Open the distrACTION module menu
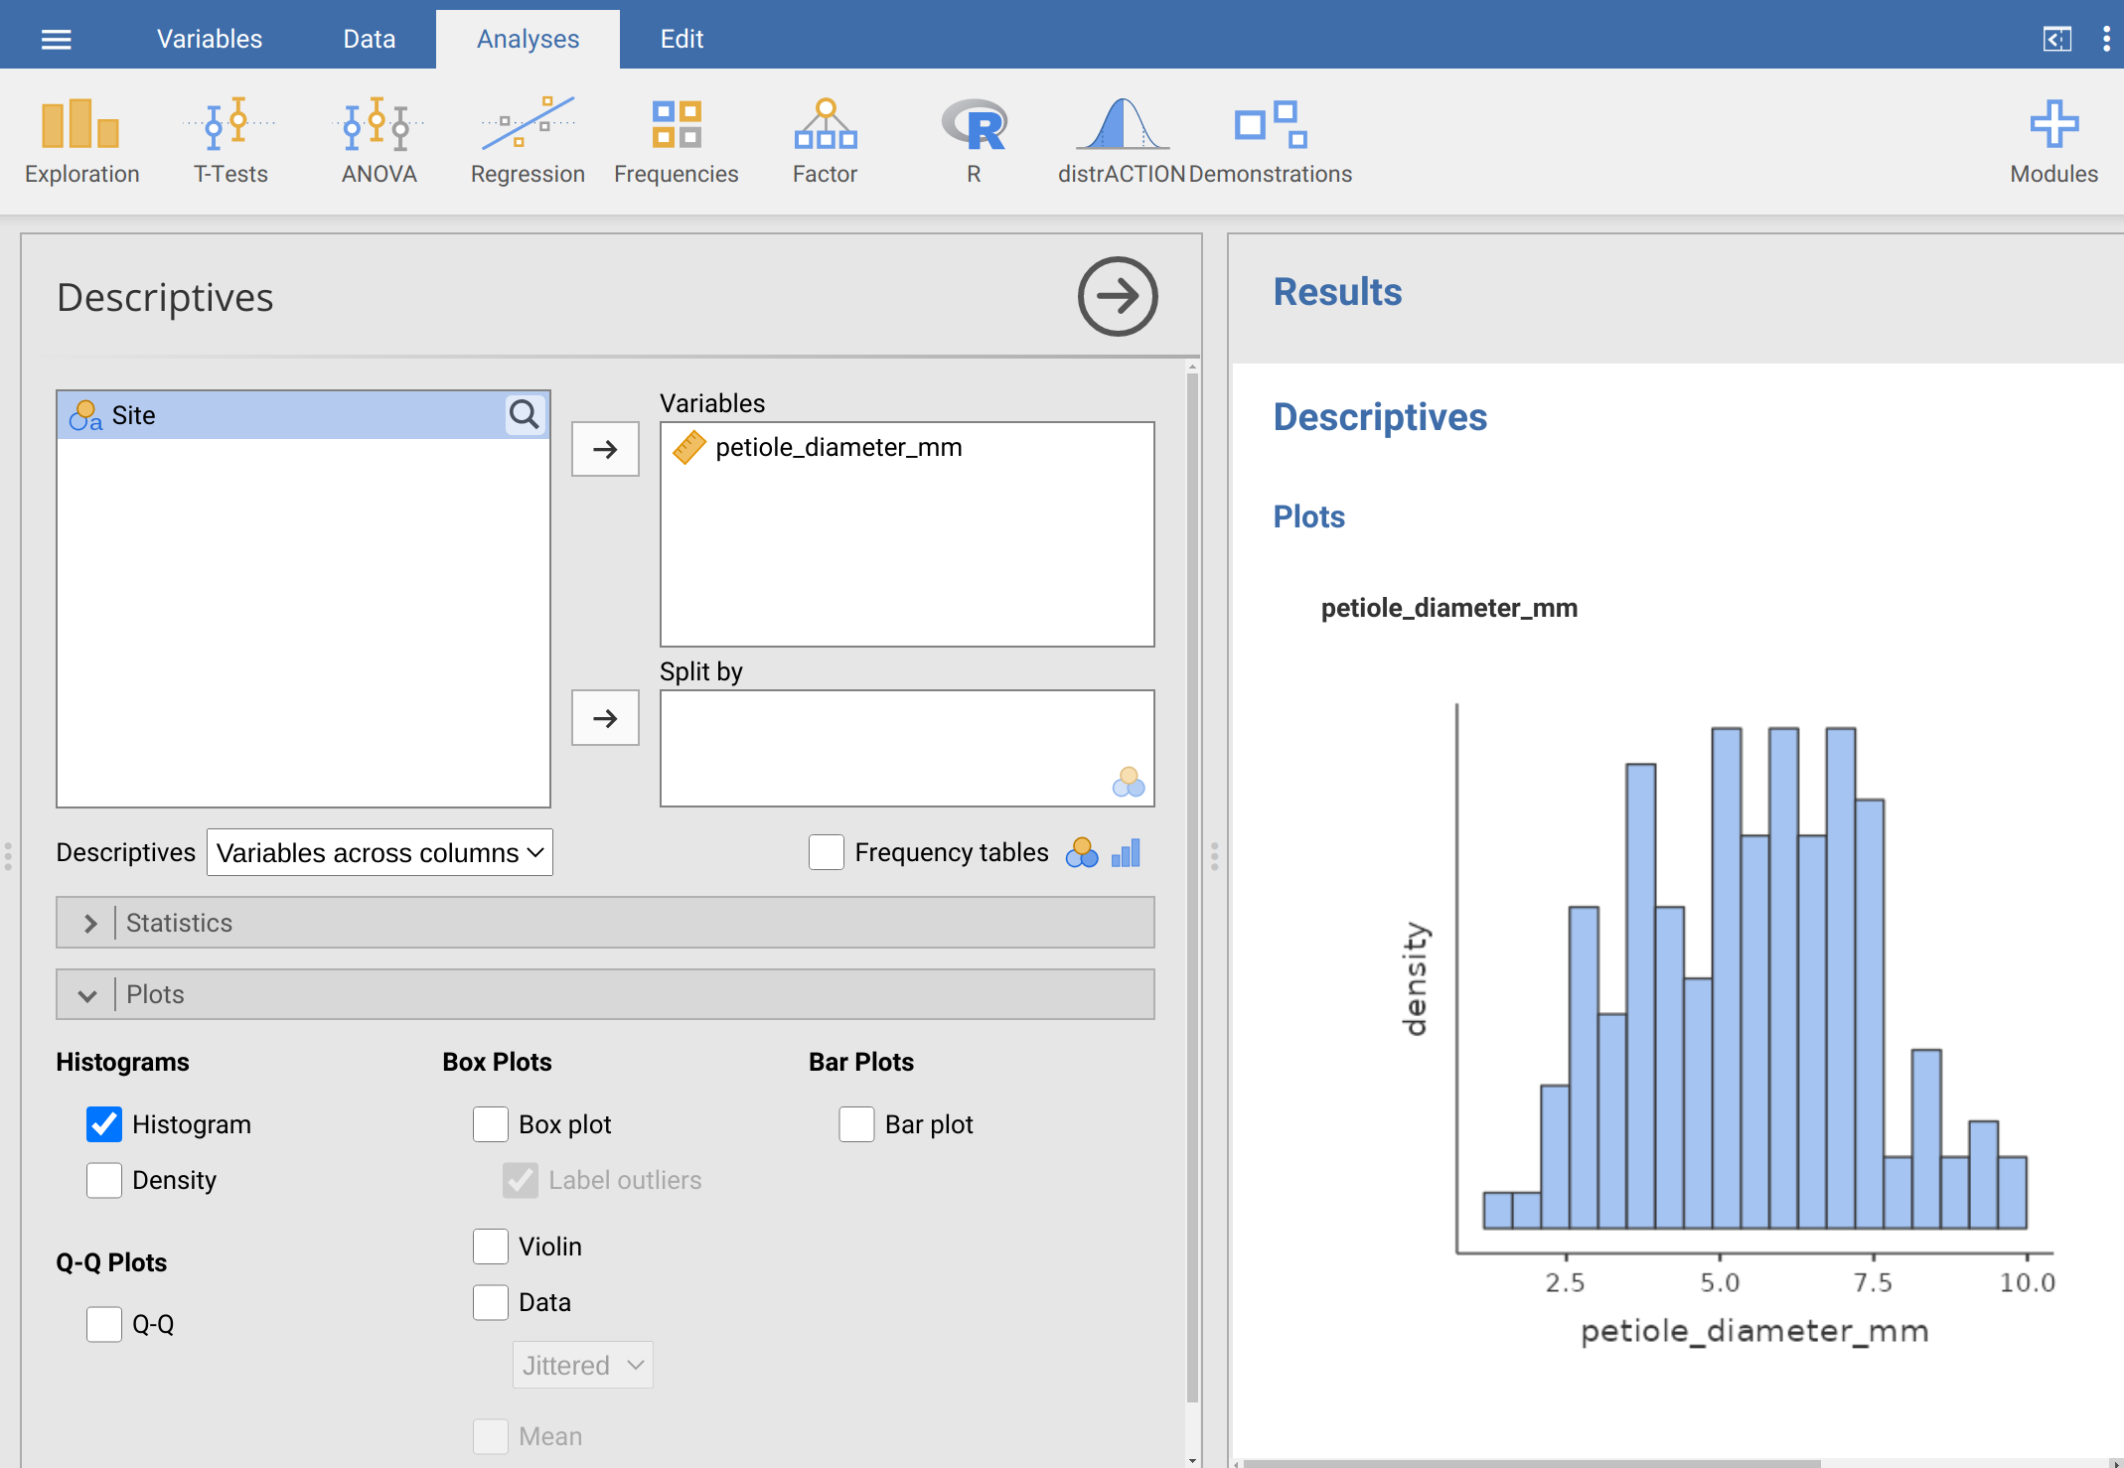This screenshot has width=2124, height=1468. (1122, 140)
